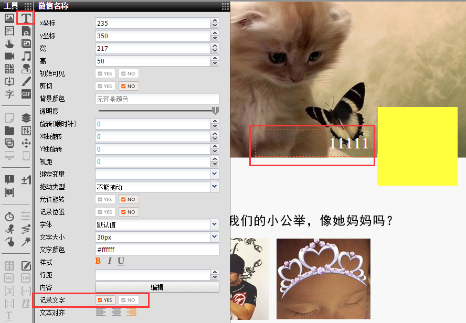The image size is (466, 323).
Task: Select the image gallery (stacked pictures) tool
Action: coord(26,44)
